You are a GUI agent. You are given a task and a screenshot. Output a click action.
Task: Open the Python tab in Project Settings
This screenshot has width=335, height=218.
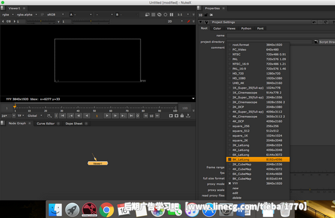pyautogui.click(x=246, y=28)
